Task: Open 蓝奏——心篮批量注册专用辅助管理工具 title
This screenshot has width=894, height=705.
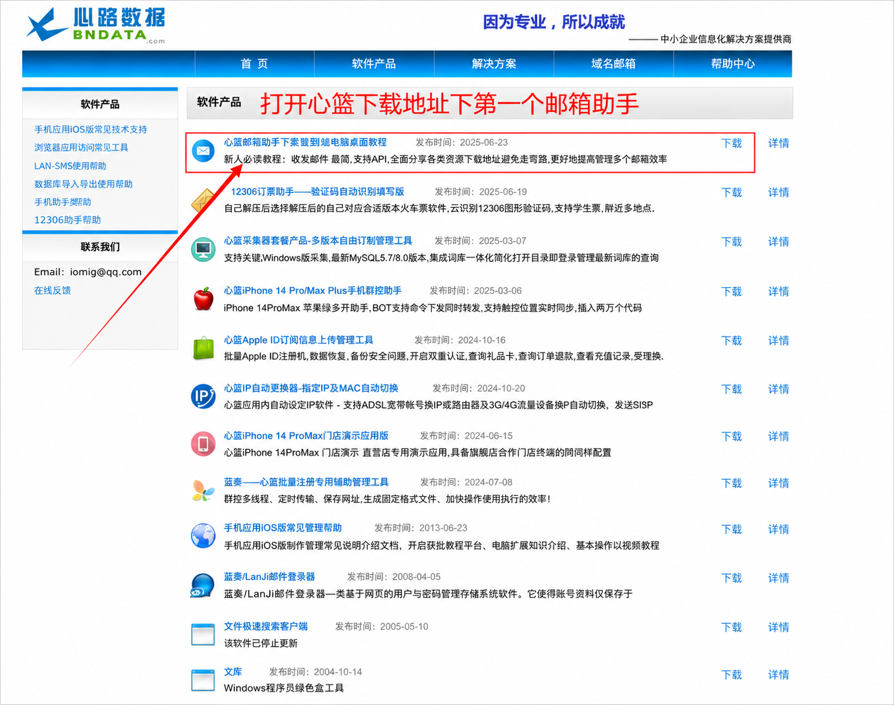Action: pos(306,482)
